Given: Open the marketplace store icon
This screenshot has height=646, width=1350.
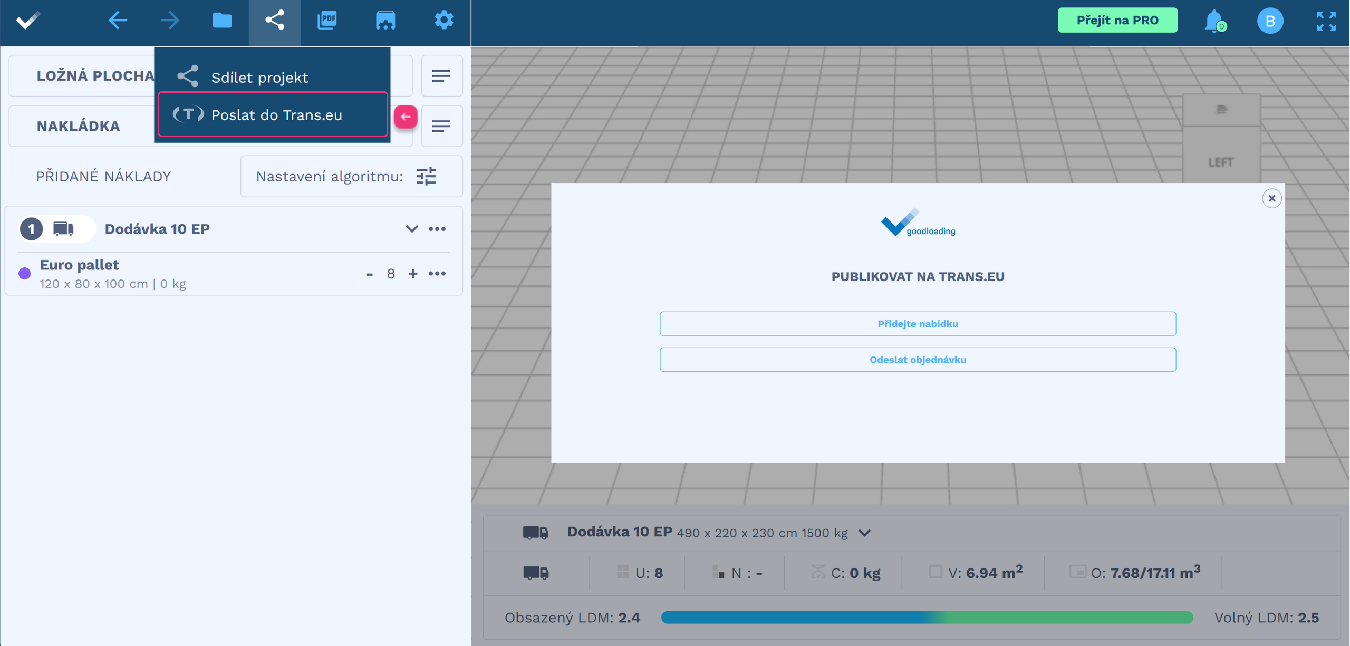Looking at the screenshot, I should coord(385,21).
